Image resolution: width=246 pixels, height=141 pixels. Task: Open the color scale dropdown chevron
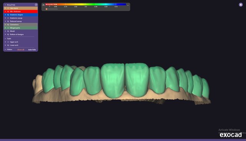pyautogui.click(x=128, y=5)
